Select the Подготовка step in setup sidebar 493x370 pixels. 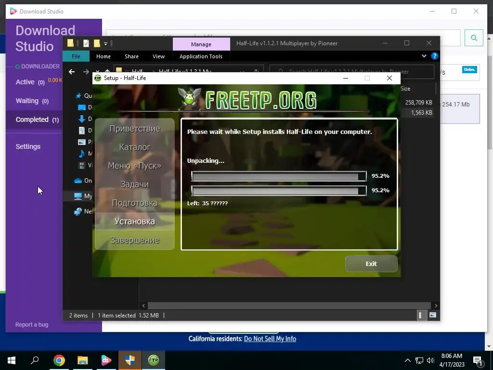point(135,203)
